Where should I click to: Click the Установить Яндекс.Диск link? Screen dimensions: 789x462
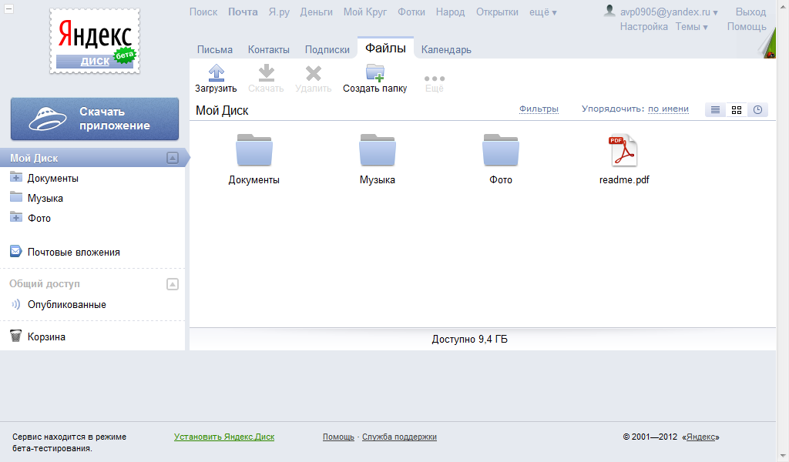224,437
